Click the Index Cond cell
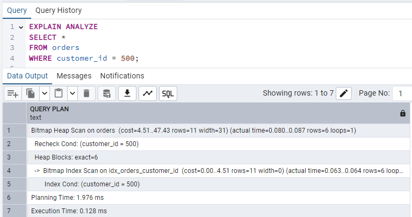Screen dimensions: 412x217 tap(218, 184)
